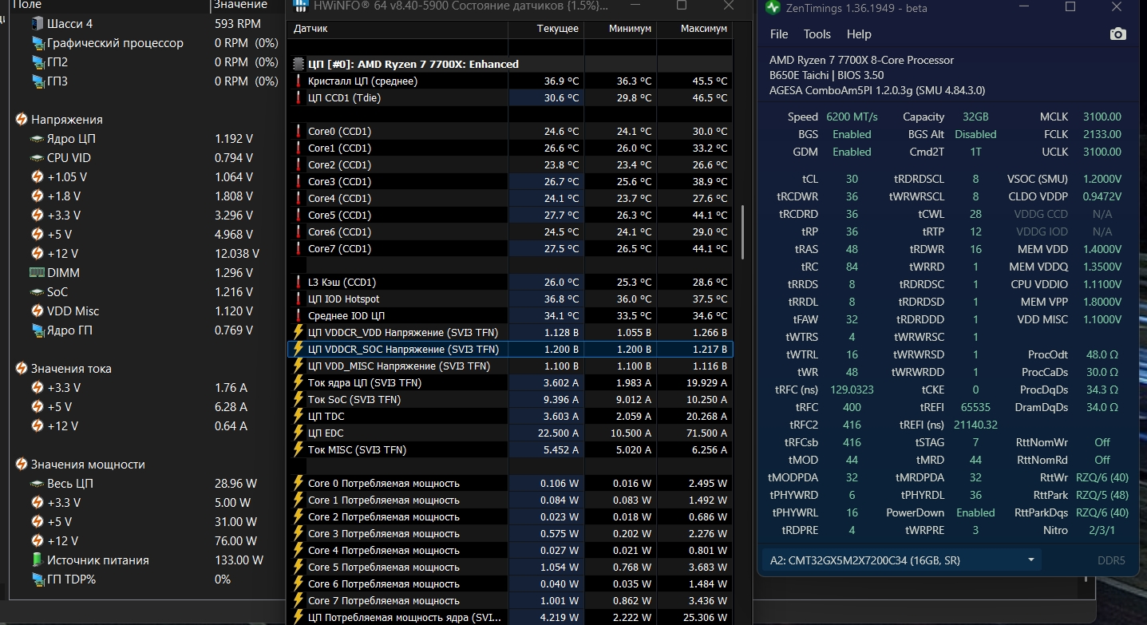The image size is (1147, 625).
Task: Click the AMD Ryzen 7 7700X 8-Core Processor text
Action: pyautogui.click(x=861, y=60)
